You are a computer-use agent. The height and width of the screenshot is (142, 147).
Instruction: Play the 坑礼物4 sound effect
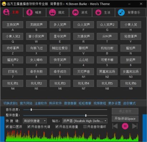(83, 83)
